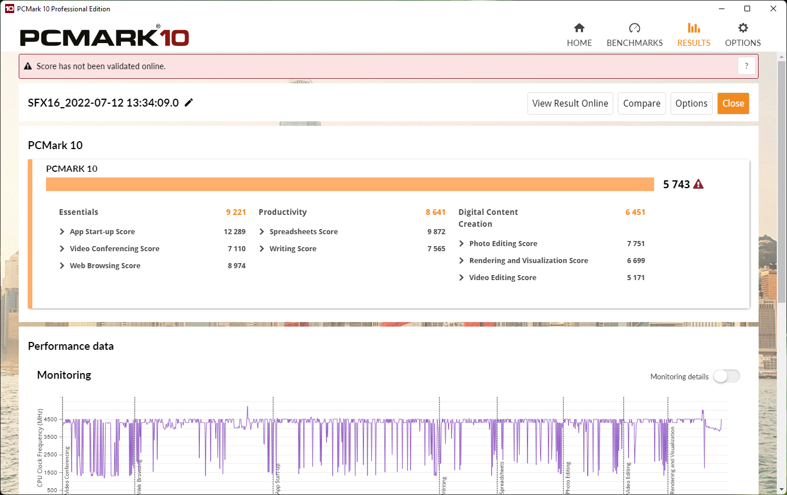Image resolution: width=787 pixels, height=495 pixels.
Task: Click the Writing marker in monitoring chart
Action: pos(444,485)
